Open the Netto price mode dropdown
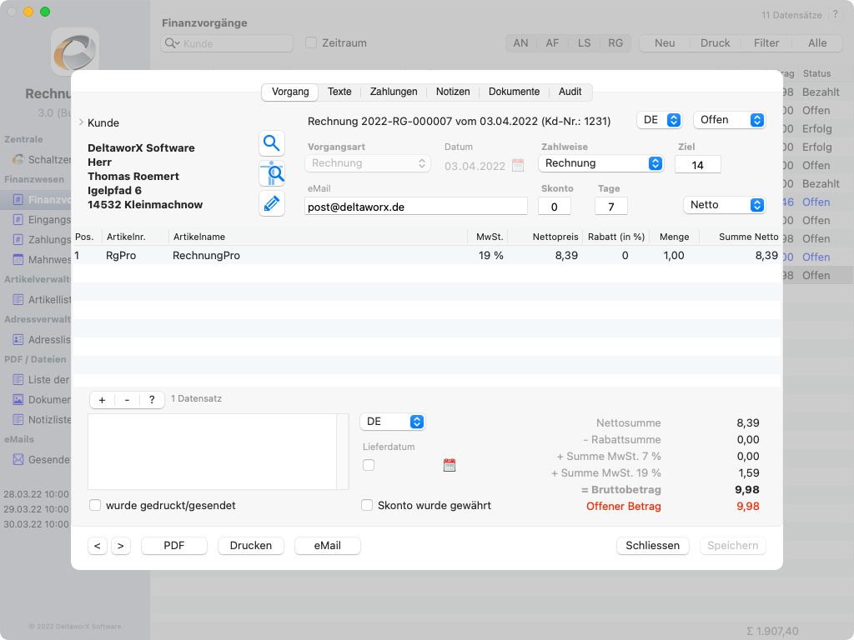 click(723, 205)
